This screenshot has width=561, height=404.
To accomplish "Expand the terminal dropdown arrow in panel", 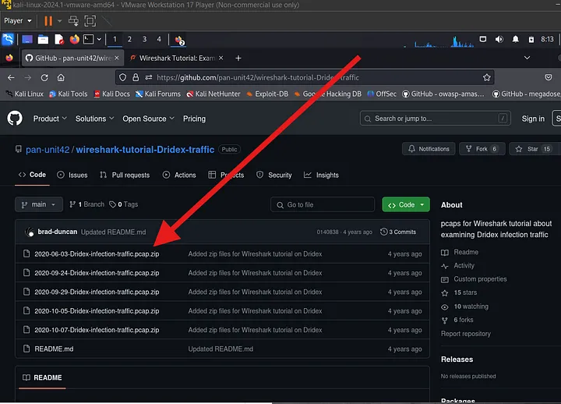I will click(99, 39).
